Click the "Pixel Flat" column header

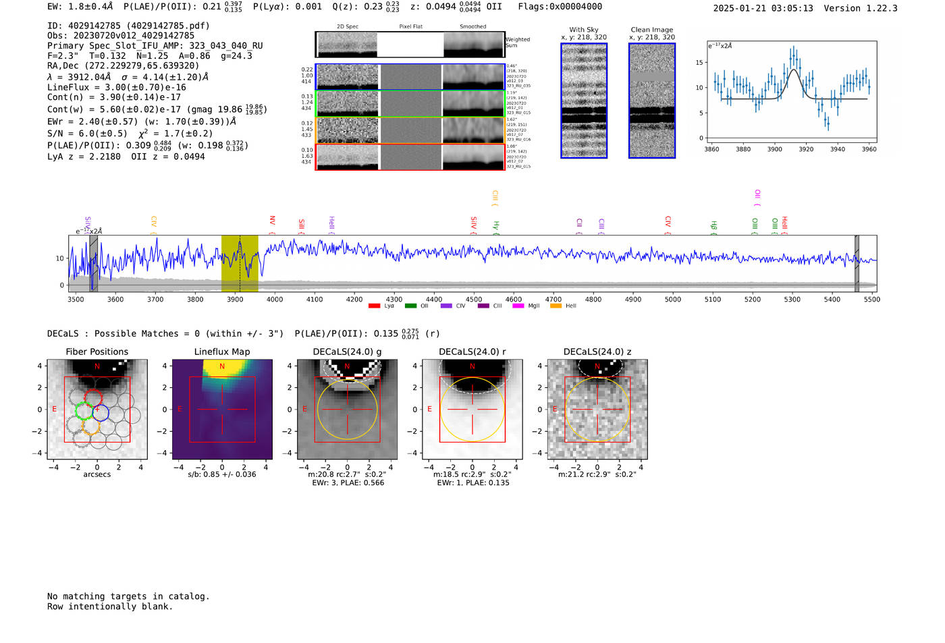tap(410, 27)
